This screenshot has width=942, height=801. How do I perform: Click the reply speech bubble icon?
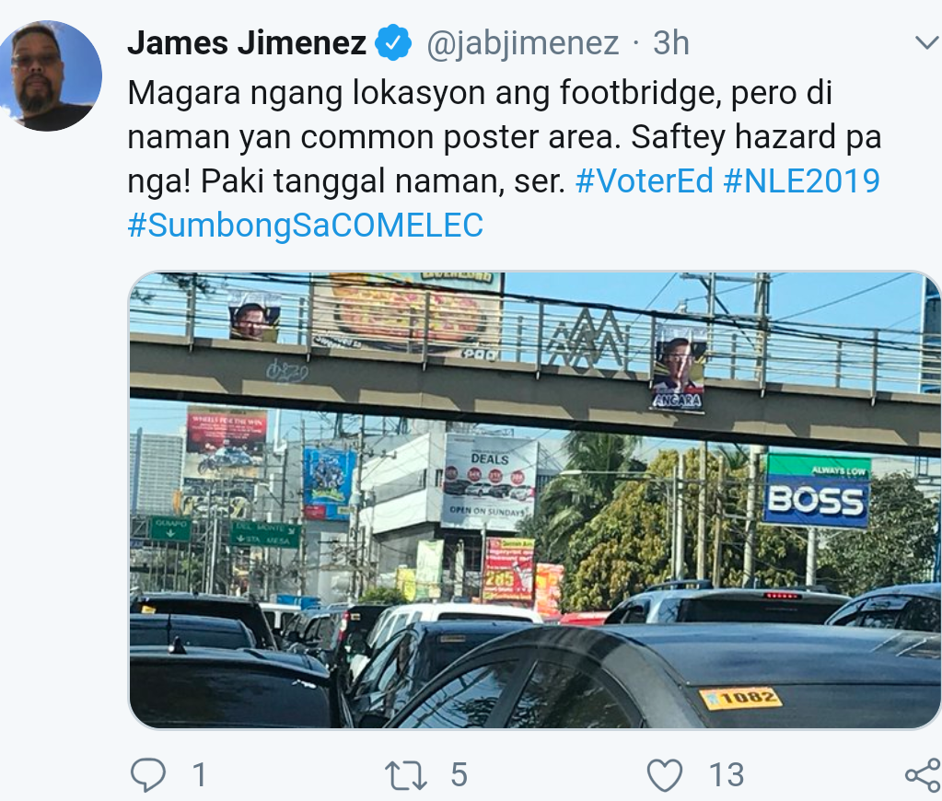(x=147, y=774)
